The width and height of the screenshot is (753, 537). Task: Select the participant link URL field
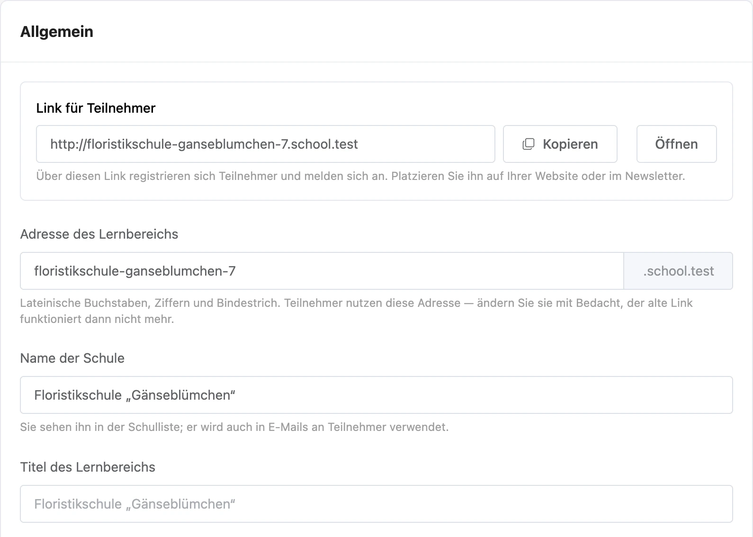[x=266, y=144]
